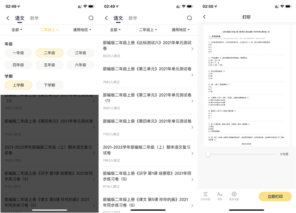The width and height of the screenshot is (296, 213).
Task: Tap the 8118人做过 count in the list screen
Action: pos(111,187)
